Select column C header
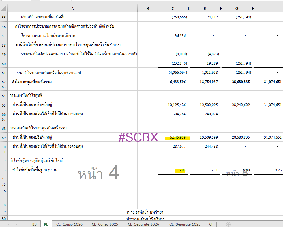Screen dimensions: 283x227 coord(173,8)
